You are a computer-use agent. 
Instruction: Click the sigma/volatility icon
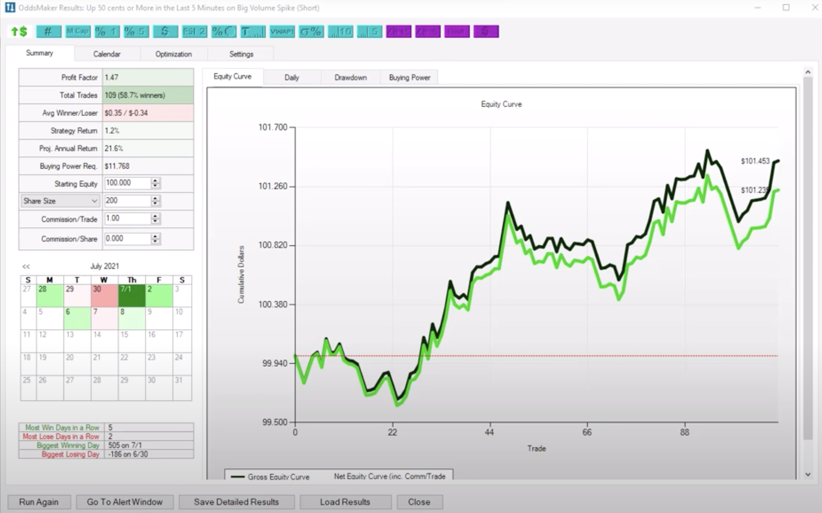(x=310, y=31)
